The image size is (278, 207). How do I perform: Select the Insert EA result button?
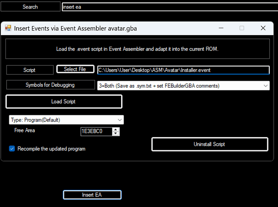pos(92,195)
